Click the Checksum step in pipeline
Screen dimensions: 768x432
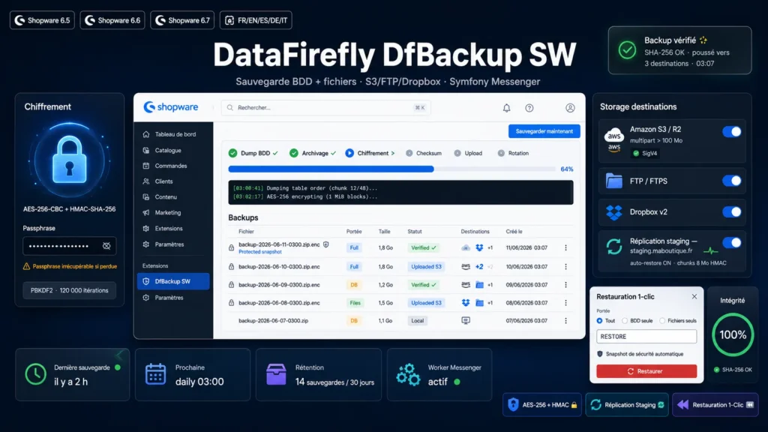coord(424,153)
